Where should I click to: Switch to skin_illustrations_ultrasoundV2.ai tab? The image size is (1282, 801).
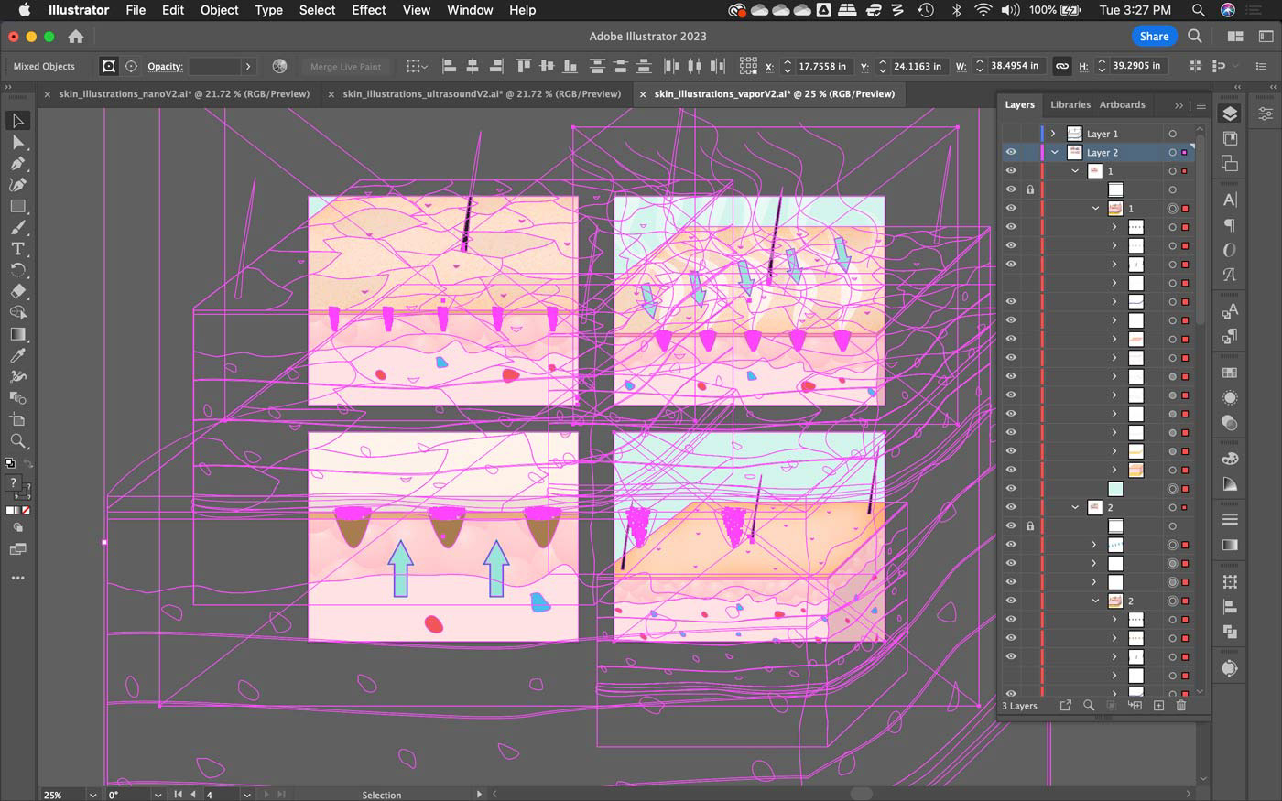click(x=482, y=93)
